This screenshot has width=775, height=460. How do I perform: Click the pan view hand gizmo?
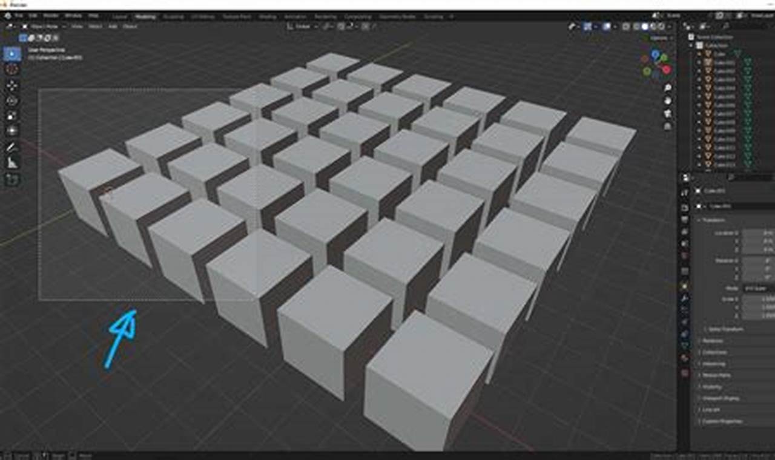pos(667,100)
